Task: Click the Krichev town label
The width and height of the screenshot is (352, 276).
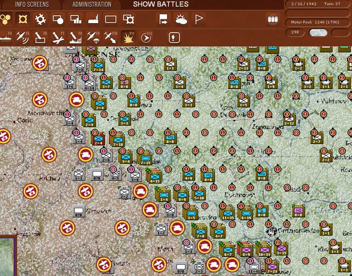Action: tap(49, 179)
